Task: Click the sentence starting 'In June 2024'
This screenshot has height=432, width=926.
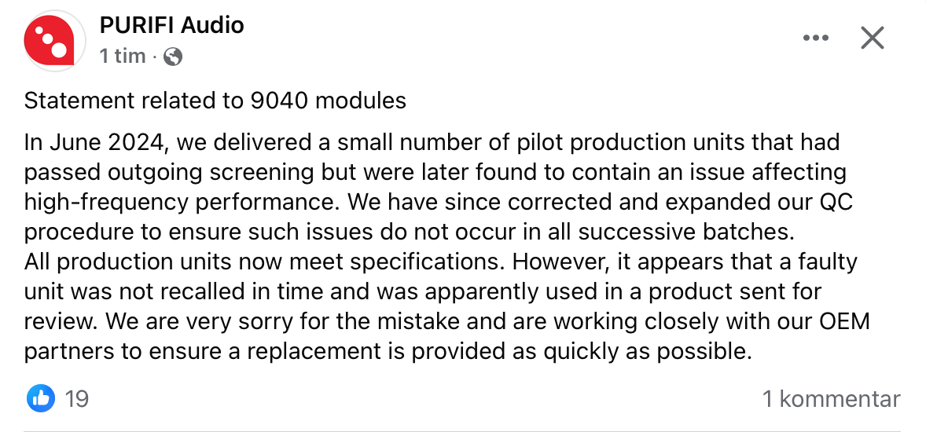Action: [x=435, y=172]
